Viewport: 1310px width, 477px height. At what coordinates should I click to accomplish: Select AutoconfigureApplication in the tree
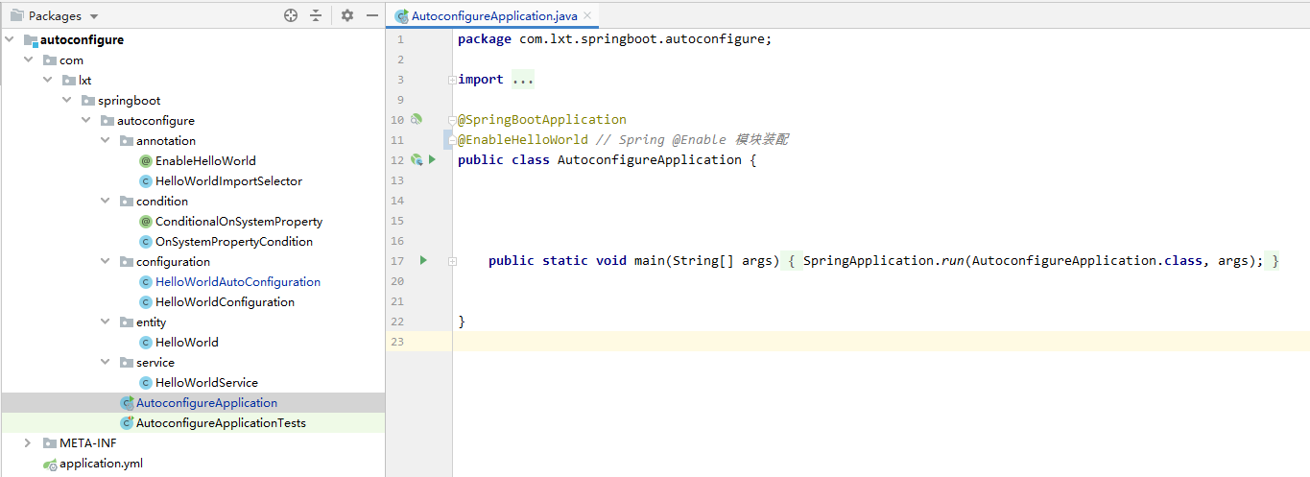pos(206,402)
